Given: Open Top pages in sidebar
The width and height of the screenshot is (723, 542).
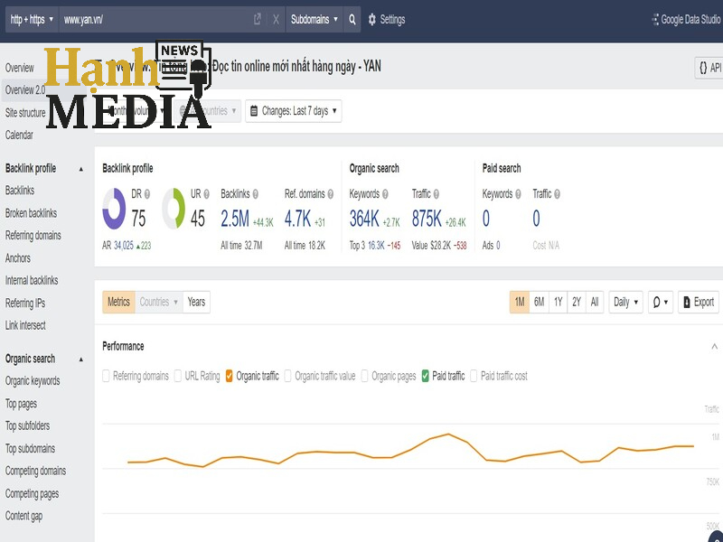Looking at the screenshot, I should coord(21,404).
